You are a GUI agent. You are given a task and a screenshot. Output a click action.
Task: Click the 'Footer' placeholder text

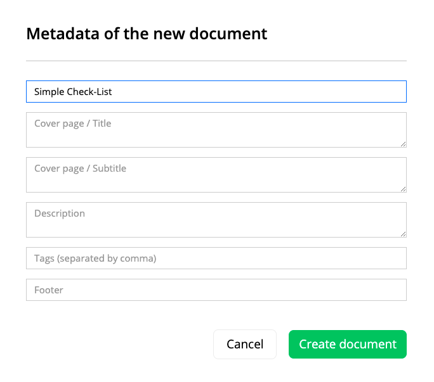point(49,290)
